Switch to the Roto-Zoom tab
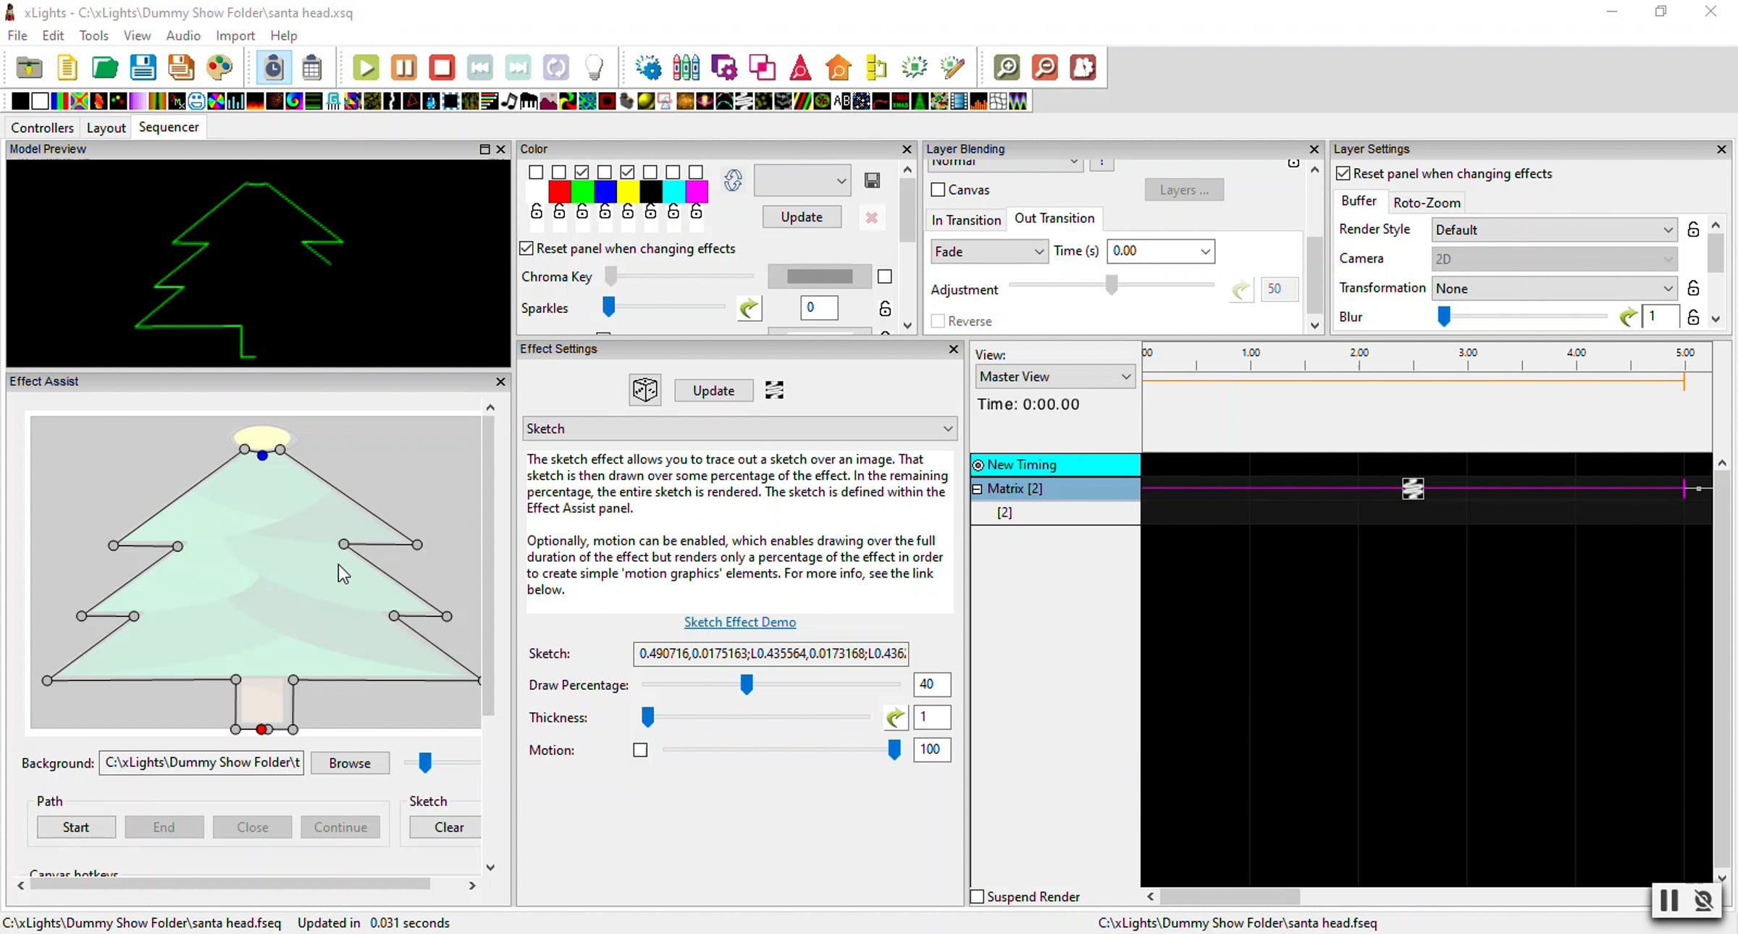Viewport: 1738px width, 934px height. point(1426,203)
